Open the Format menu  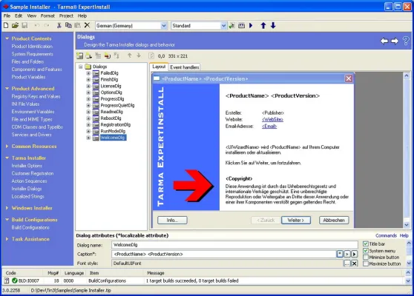pyautogui.click(x=47, y=16)
